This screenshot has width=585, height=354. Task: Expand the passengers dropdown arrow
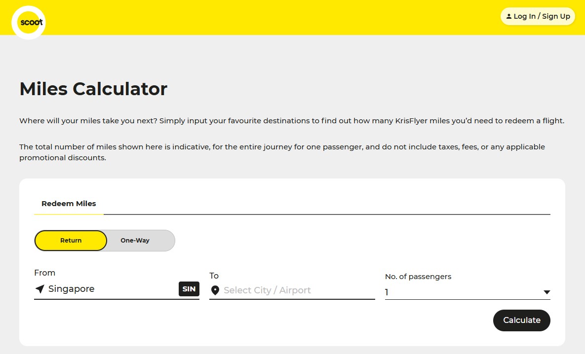(546, 292)
